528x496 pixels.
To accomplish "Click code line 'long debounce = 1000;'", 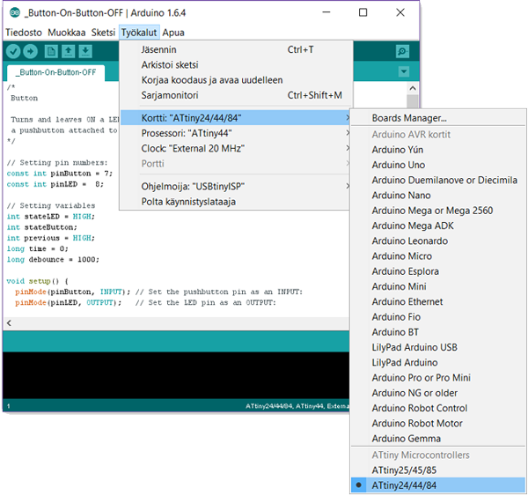I will click(x=53, y=259).
